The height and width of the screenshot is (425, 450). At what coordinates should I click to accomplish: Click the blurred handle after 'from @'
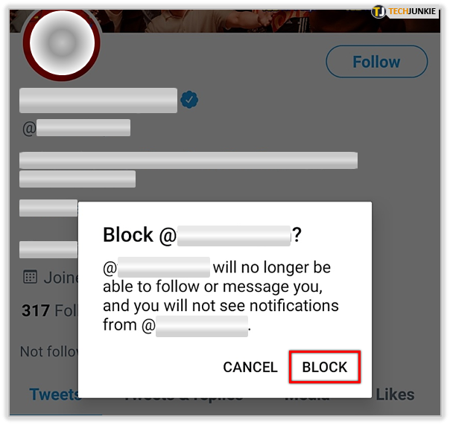202,326
